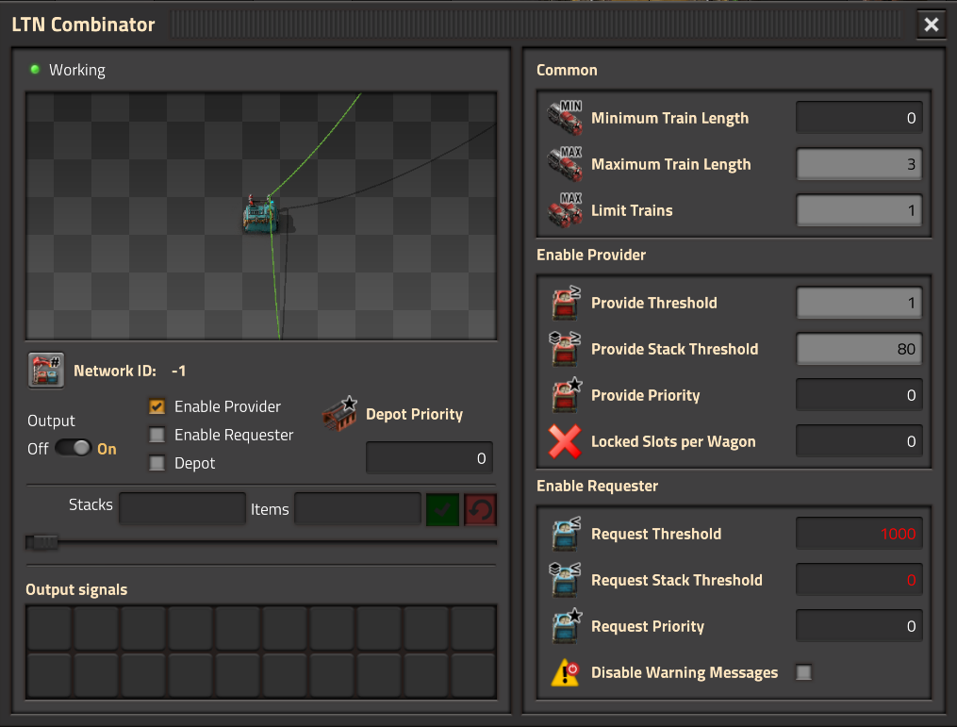Click the first slot in the bottom Output signals row

click(49, 675)
